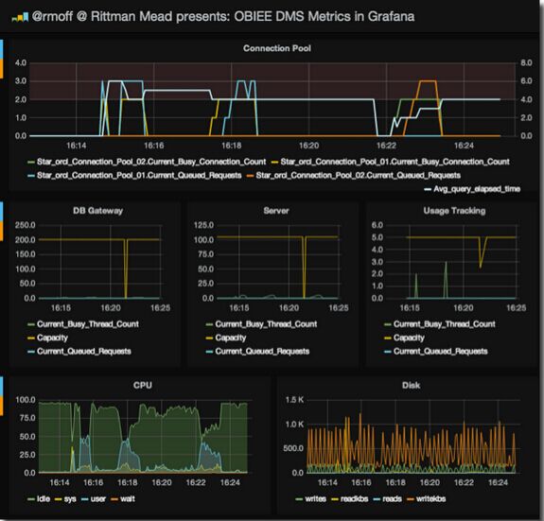Toggle CPU sys legend series
This screenshot has width=544, height=521.
[x=65, y=499]
